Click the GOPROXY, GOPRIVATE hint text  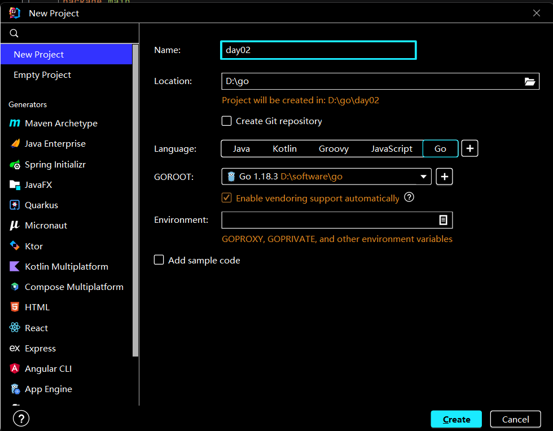(337, 239)
